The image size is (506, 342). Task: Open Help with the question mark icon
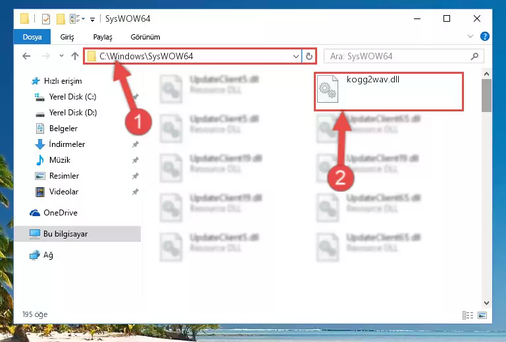pyautogui.click(x=484, y=36)
